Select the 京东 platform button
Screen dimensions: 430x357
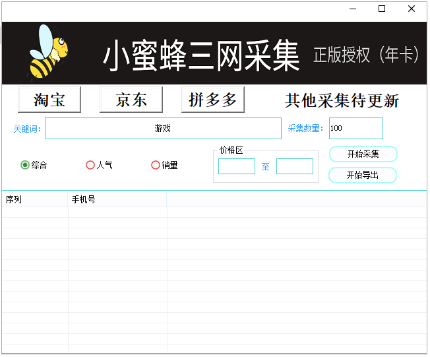(x=131, y=100)
